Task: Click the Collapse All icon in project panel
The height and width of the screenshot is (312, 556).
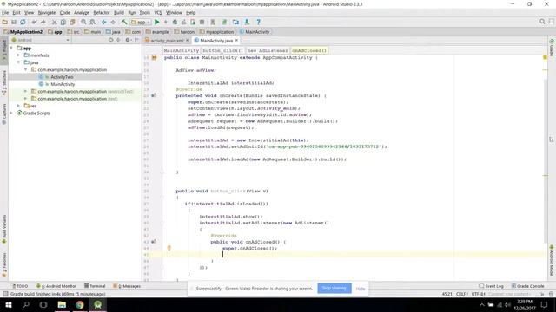Action: pos(118,40)
